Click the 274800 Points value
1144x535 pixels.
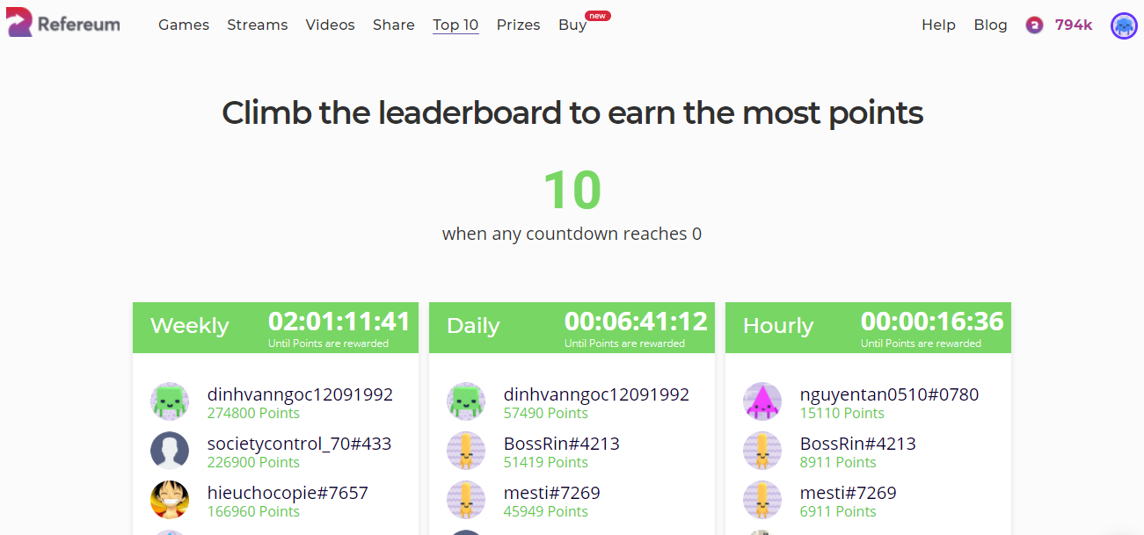point(253,413)
